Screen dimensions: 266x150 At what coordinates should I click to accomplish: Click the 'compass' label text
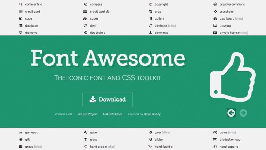[96, 5]
